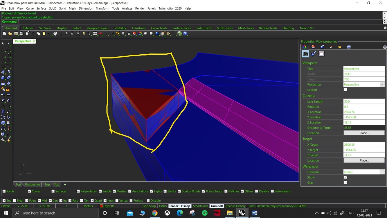387x218 pixels.
Task: Click the Save file floppy disk icon
Action: (x=16, y=34)
